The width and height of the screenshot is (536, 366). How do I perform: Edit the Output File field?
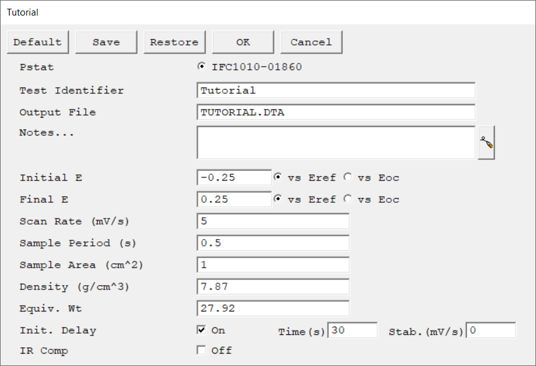[336, 112]
